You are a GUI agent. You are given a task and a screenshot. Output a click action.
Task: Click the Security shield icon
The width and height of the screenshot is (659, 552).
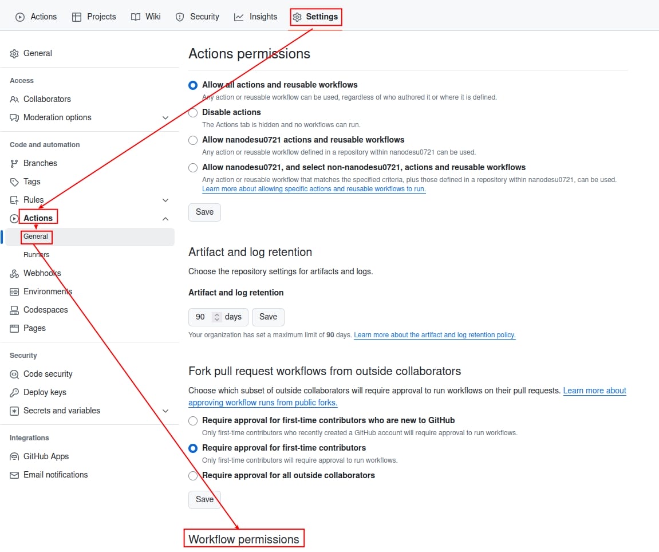tap(180, 17)
